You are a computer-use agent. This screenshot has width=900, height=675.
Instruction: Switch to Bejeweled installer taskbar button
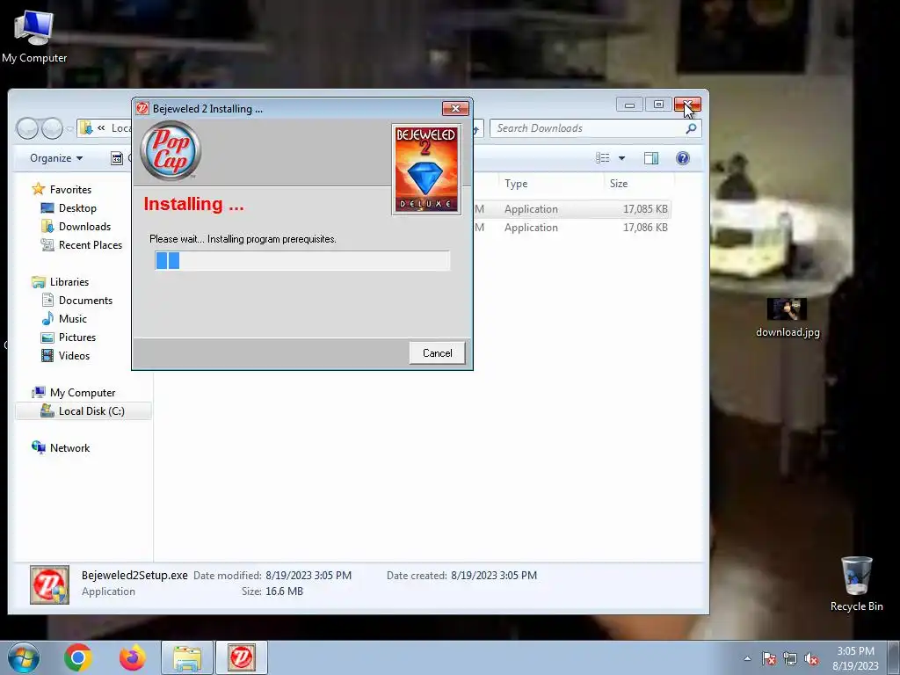[x=241, y=657]
